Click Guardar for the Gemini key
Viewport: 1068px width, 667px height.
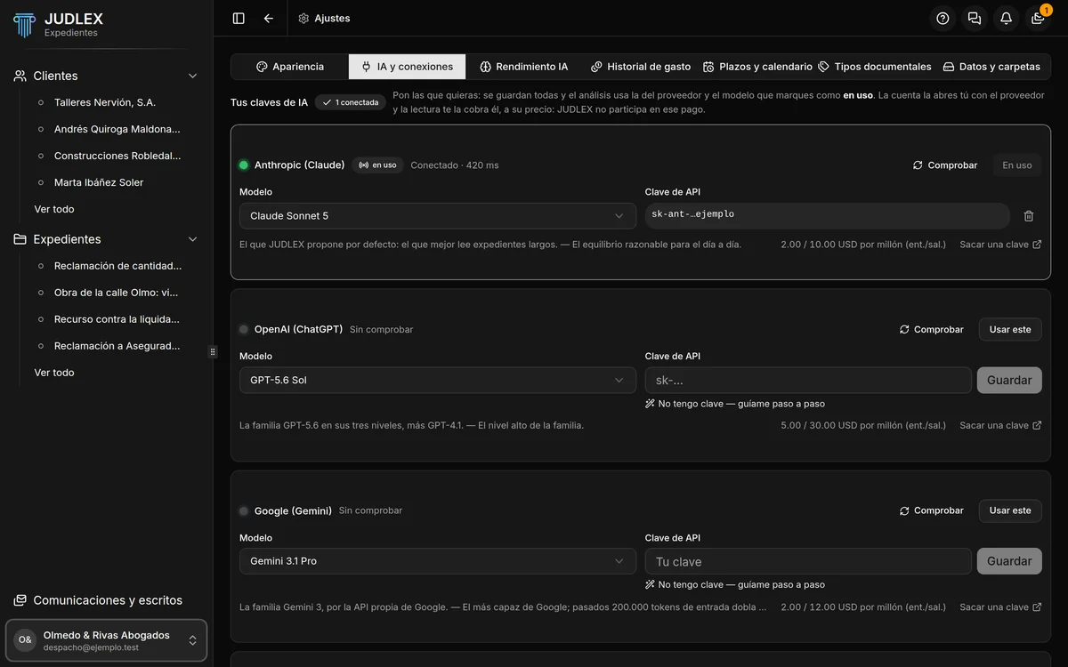(1009, 561)
